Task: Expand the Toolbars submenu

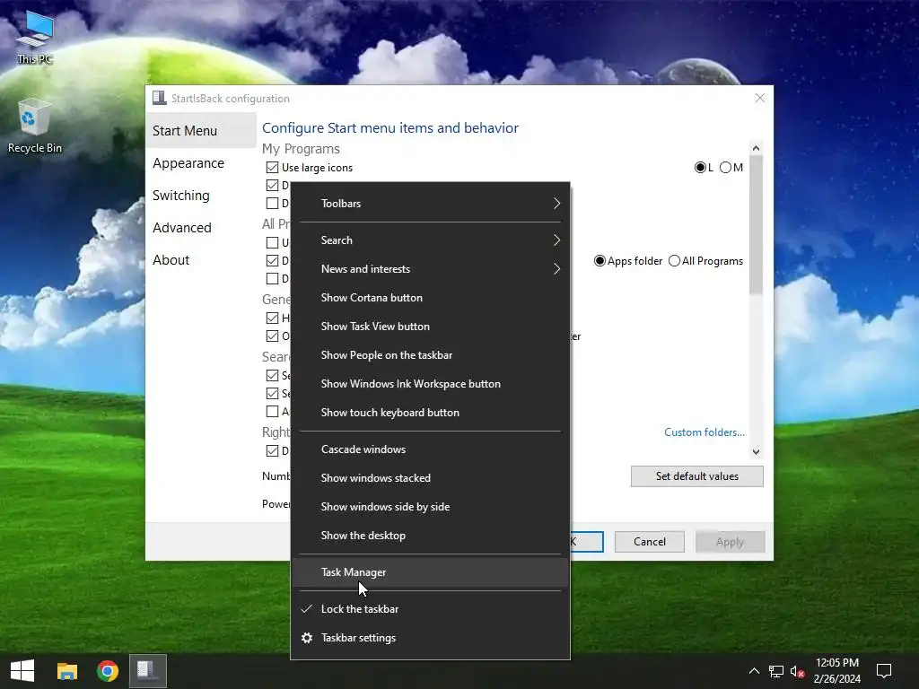Action: point(430,204)
